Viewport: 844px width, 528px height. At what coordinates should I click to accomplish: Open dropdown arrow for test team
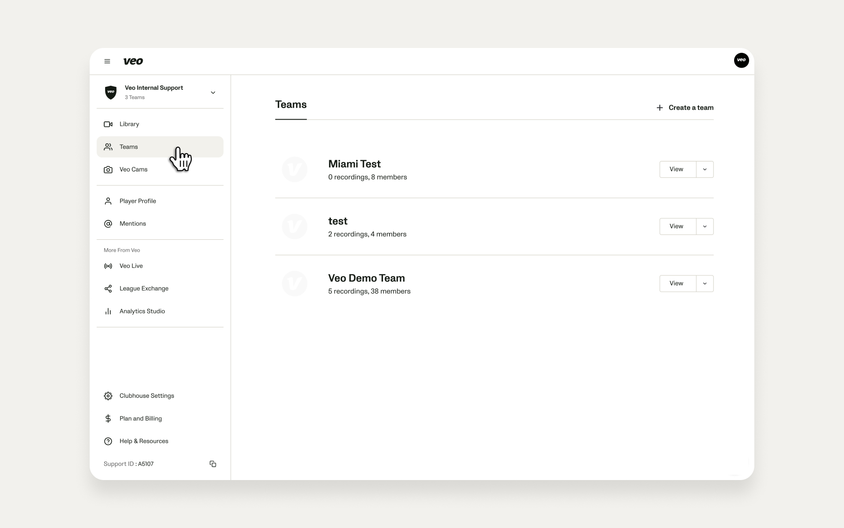705,227
